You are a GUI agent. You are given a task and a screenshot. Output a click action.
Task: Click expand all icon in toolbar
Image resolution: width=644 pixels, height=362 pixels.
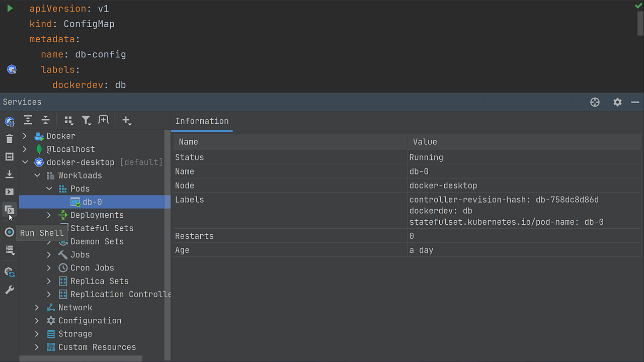pyautogui.click(x=28, y=120)
